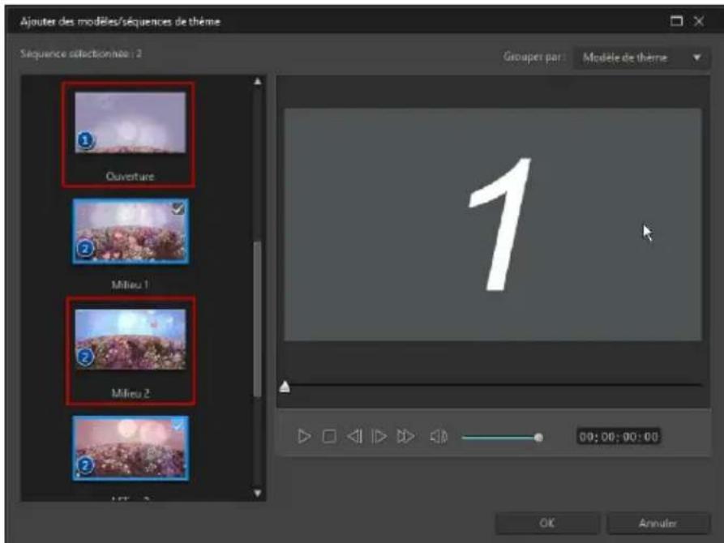Mute the preview volume speaker icon
Viewport: 724px width, 543px height.
439,437
